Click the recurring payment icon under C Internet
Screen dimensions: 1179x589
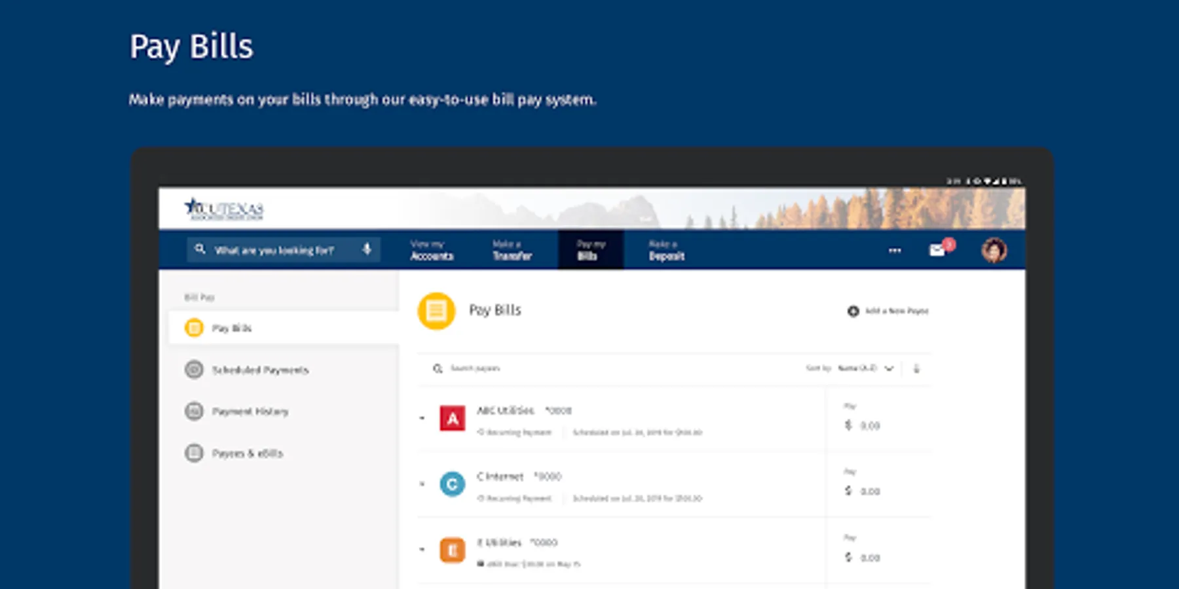[481, 499]
